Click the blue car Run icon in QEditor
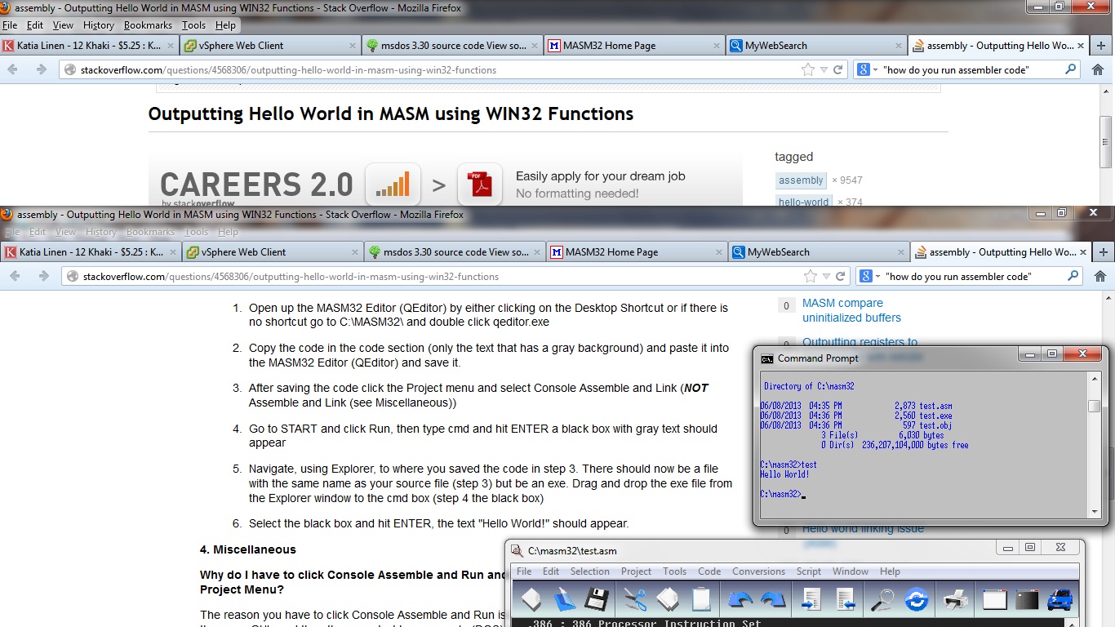The image size is (1115, 627). (1059, 600)
